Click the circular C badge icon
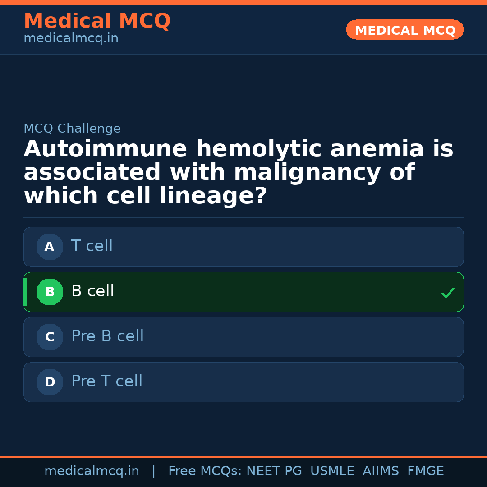The image size is (487, 487). 50,337
